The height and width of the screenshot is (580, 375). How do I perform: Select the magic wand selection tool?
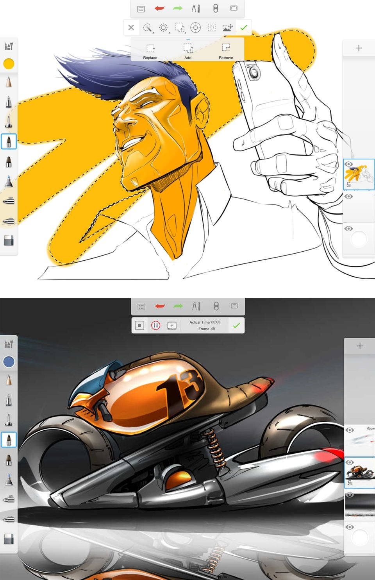coord(147,28)
